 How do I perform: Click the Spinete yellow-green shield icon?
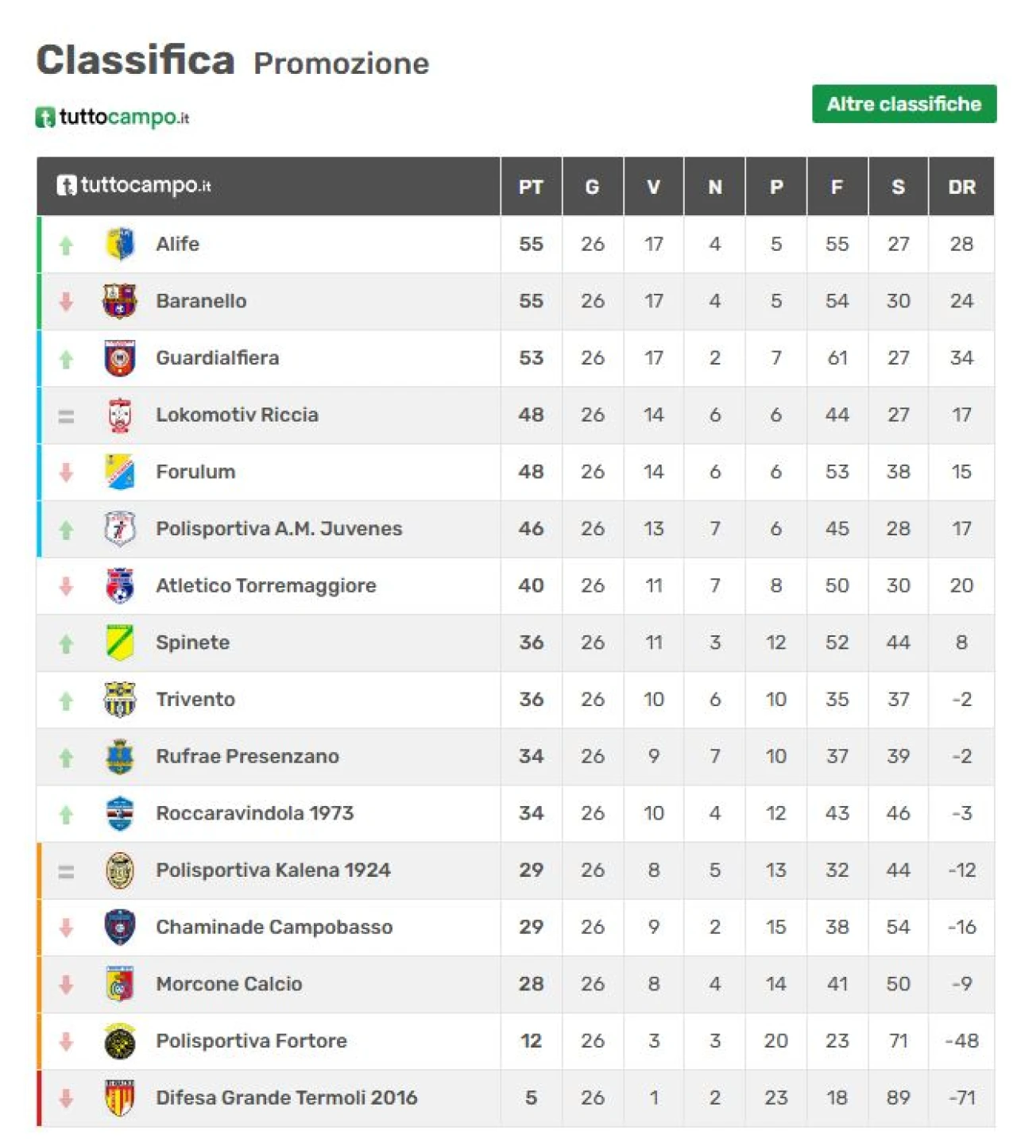pyautogui.click(x=120, y=642)
